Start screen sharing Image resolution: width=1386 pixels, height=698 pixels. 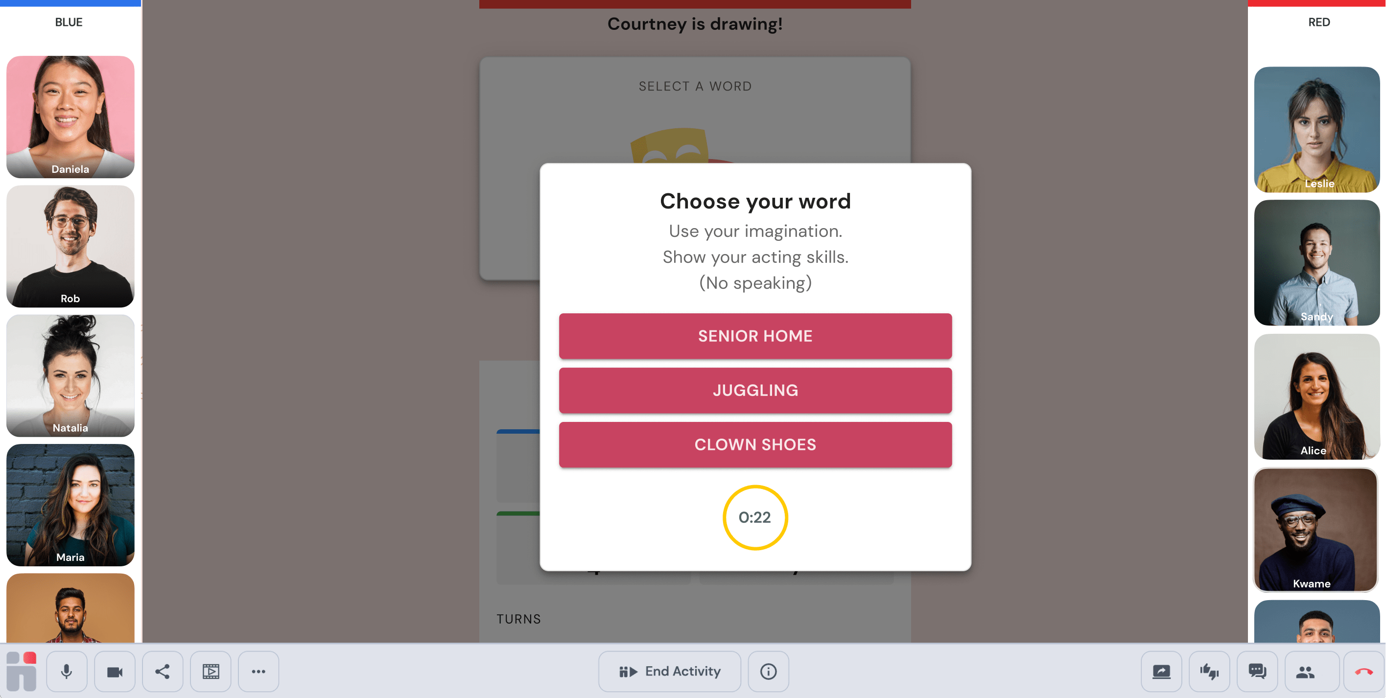[x=1161, y=671]
